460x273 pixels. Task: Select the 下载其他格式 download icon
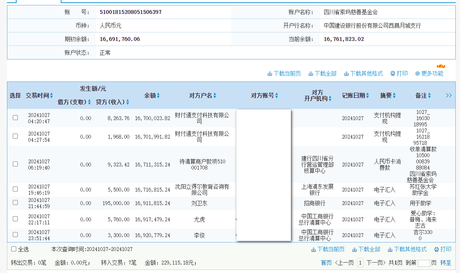click(x=347, y=73)
